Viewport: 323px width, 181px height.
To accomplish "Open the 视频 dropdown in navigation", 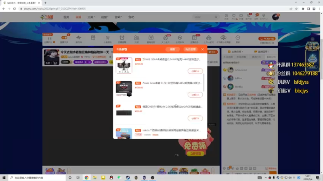I will (x=105, y=17).
